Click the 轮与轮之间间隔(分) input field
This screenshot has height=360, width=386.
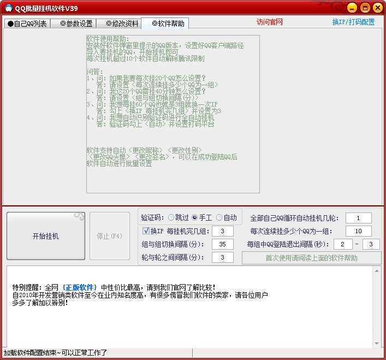tap(223, 257)
